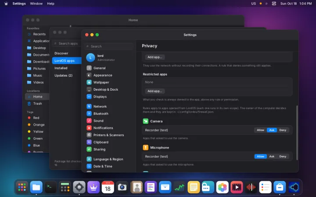Open Network settings
Image resolution: width=316 pixels, height=197 pixels.
109,106
